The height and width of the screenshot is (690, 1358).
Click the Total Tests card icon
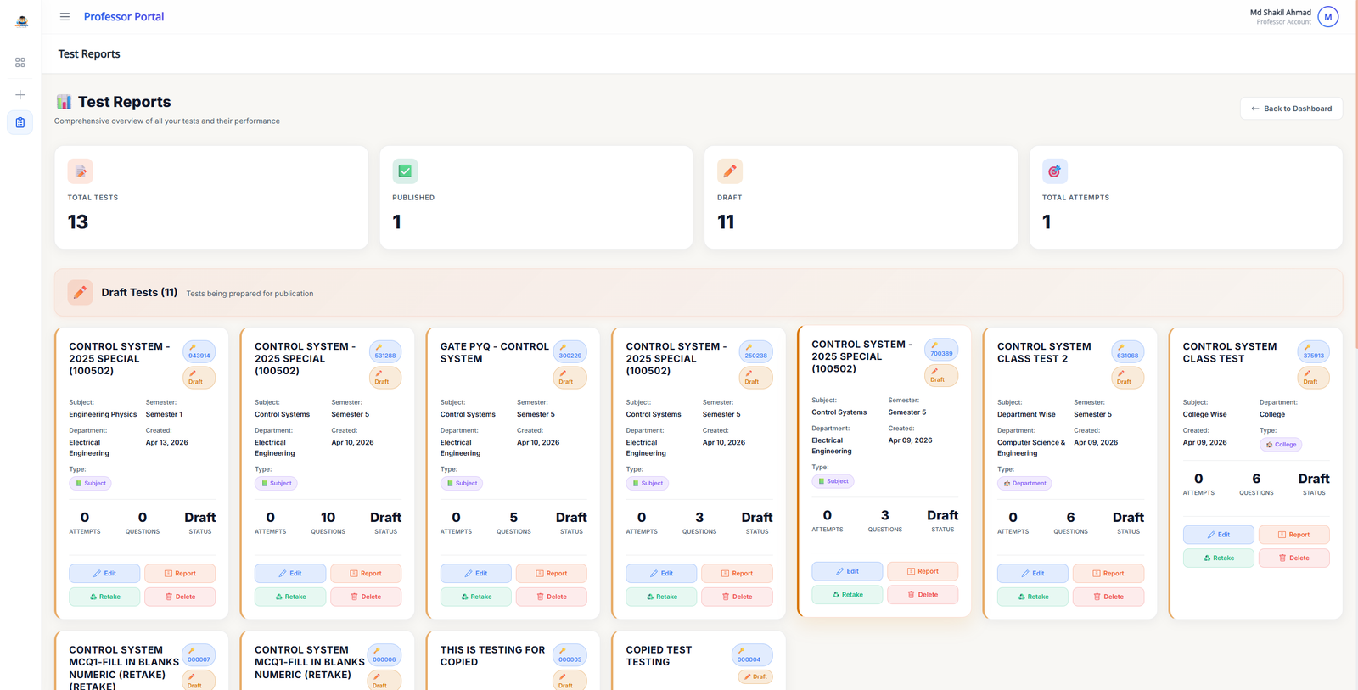pos(81,171)
